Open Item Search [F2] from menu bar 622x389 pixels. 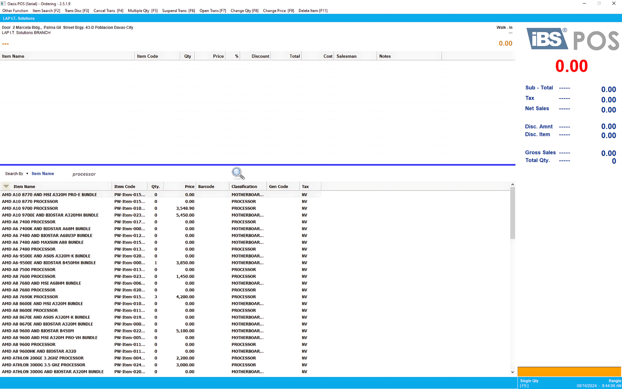[46, 11]
